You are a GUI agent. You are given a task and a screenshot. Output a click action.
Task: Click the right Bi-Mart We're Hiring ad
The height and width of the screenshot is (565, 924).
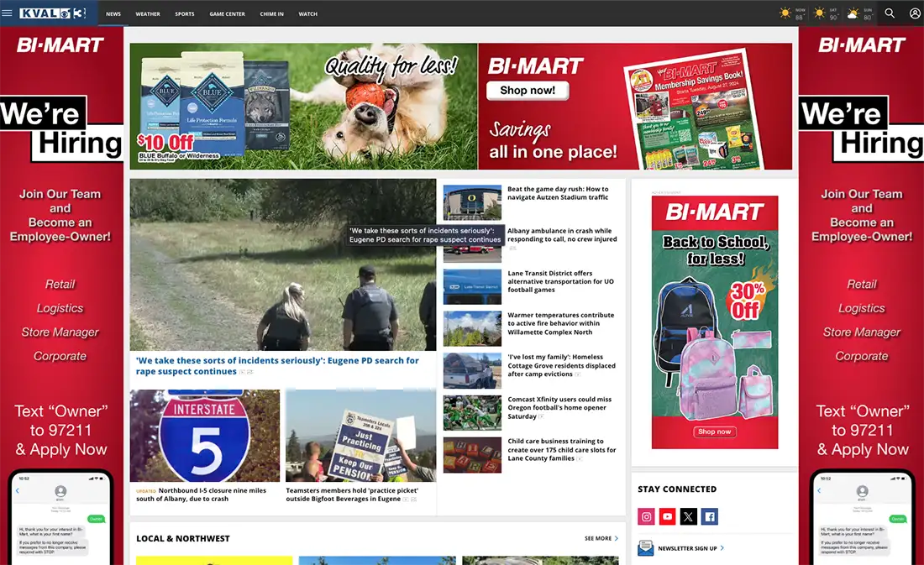coord(862,296)
